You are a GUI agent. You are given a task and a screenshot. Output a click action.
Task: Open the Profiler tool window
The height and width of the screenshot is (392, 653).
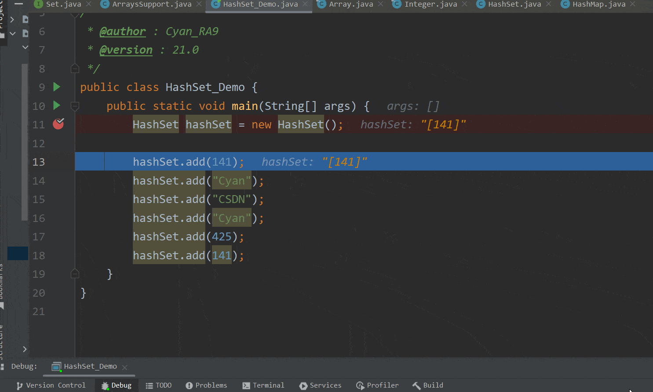tap(377, 385)
